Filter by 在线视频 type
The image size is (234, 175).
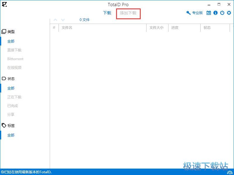coord(14,68)
